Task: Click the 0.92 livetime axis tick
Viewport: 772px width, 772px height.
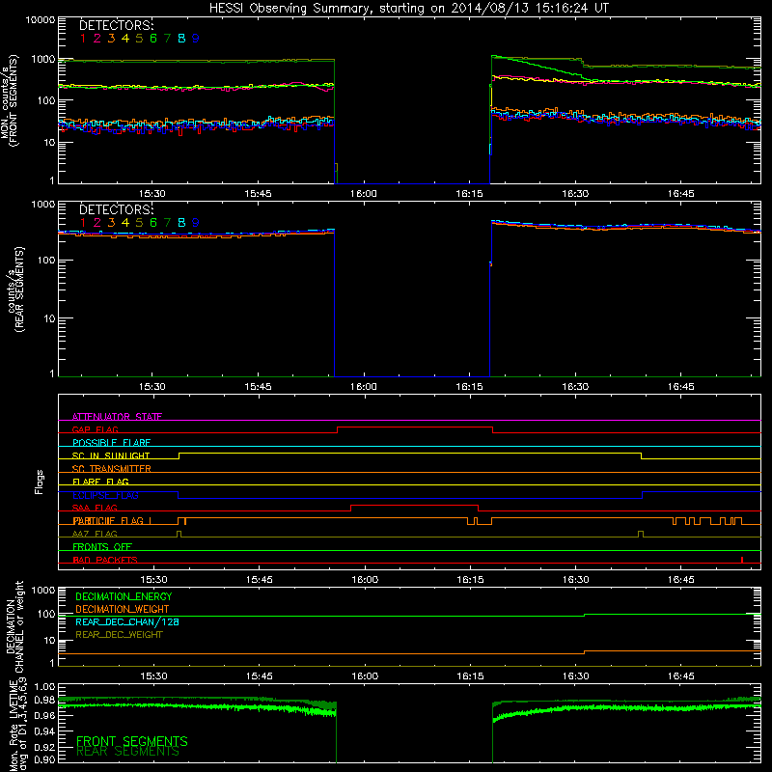Action: [x=44, y=745]
